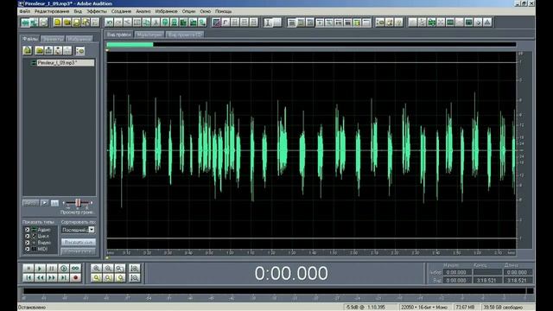The width and height of the screenshot is (553, 311).
Task: Cut the selection with the scissors toolbar icon
Action: point(156,23)
